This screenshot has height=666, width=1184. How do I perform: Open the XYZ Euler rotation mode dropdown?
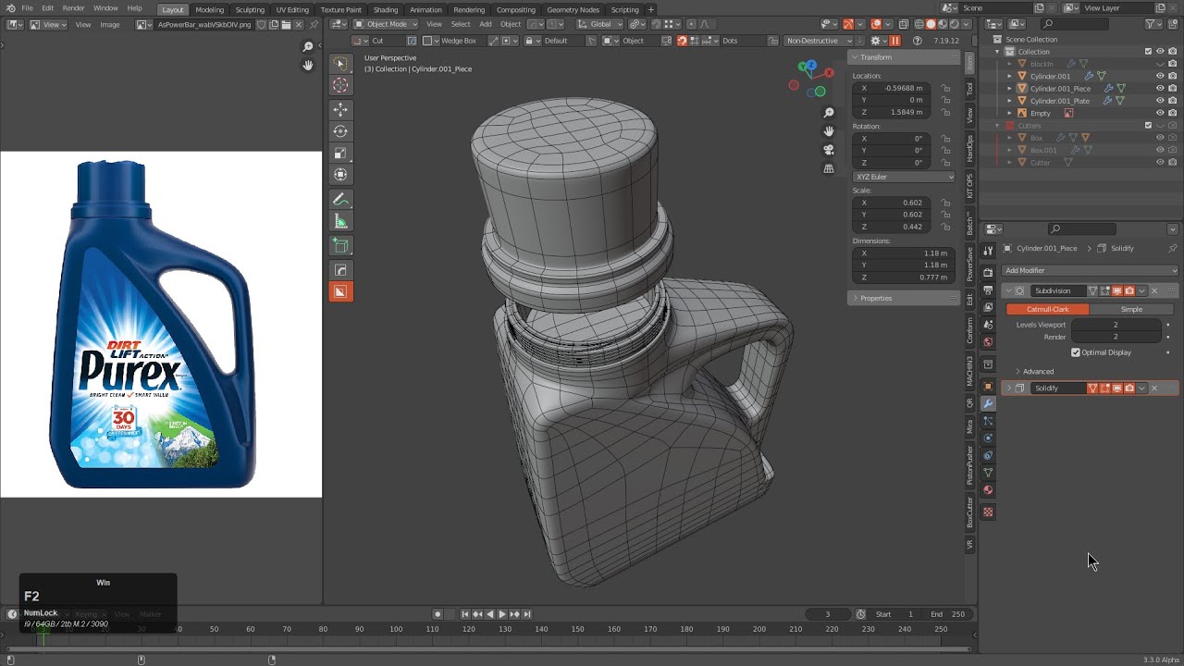point(904,177)
